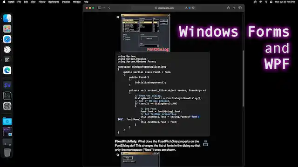Click the Safari compass icon in the Dock
Viewport: 298px width, 167px height.
coord(7,39)
